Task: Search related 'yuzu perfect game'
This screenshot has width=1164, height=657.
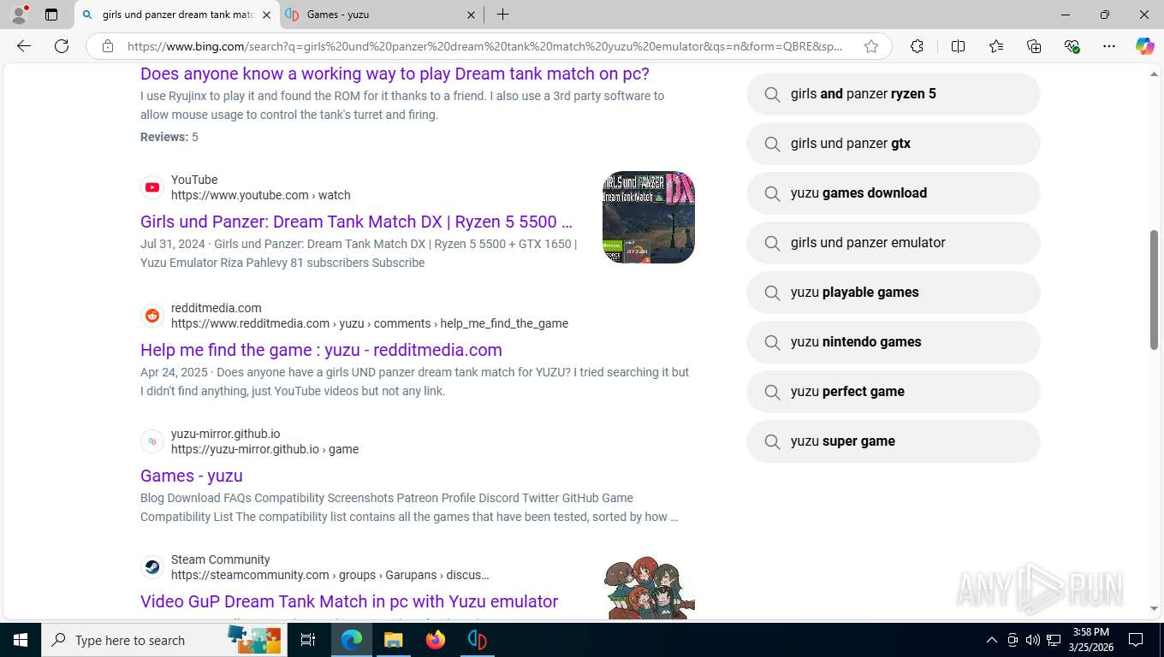Action: 893,392
